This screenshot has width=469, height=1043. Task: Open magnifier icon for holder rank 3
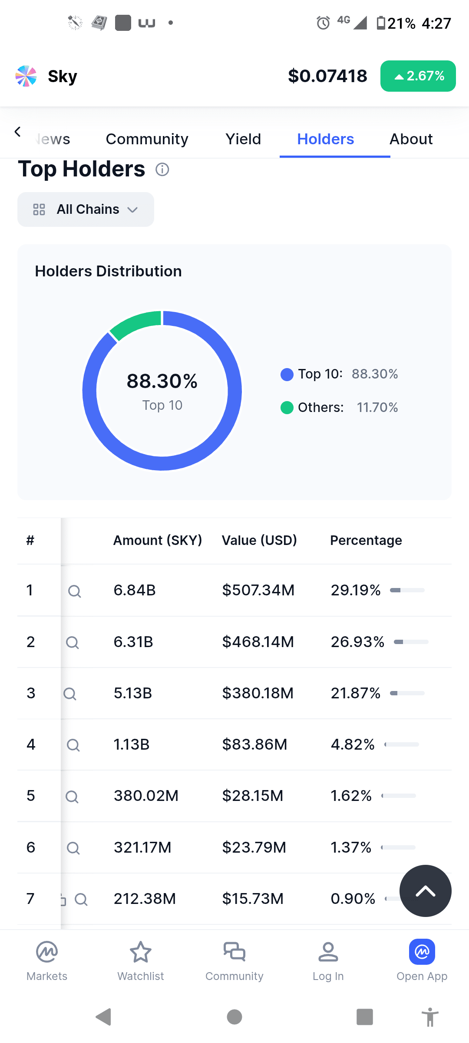pyautogui.click(x=70, y=694)
